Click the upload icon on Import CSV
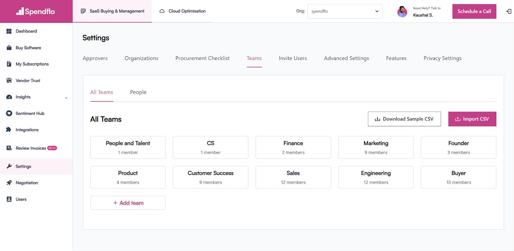Image resolution: width=514 pixels, height=251 pixels. click(458, 119)
